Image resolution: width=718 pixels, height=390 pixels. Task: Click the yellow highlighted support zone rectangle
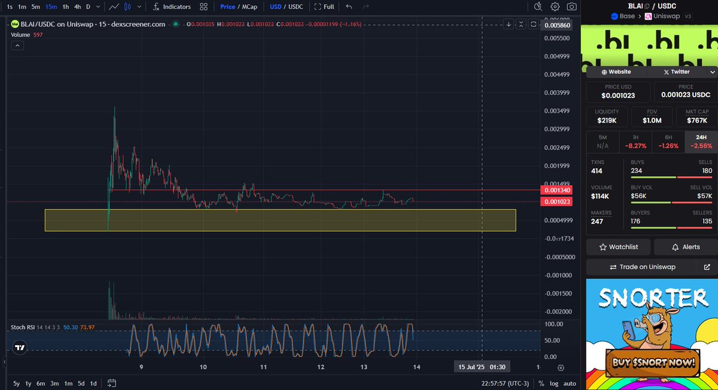tap(280, 220)
